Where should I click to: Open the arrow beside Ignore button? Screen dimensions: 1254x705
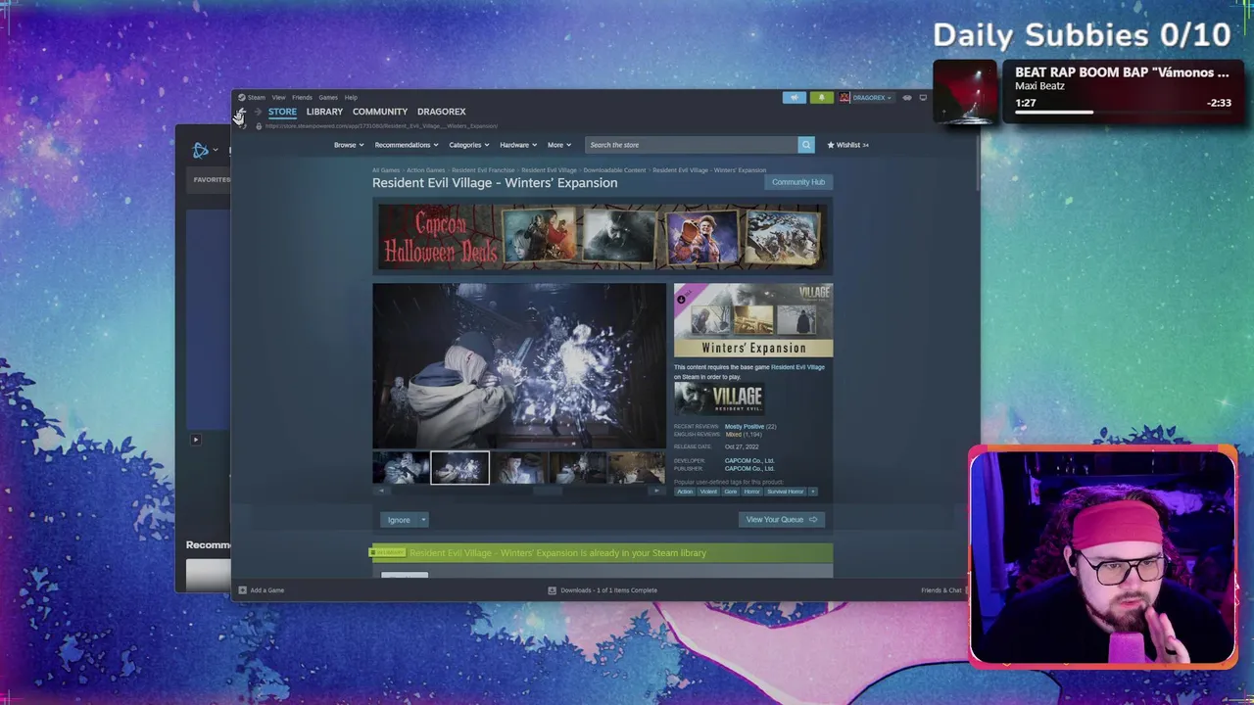tap(423, 520)
